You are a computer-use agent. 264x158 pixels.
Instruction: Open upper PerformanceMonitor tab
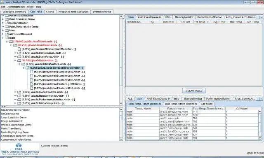pyautogui.click(x=210, y=17)
